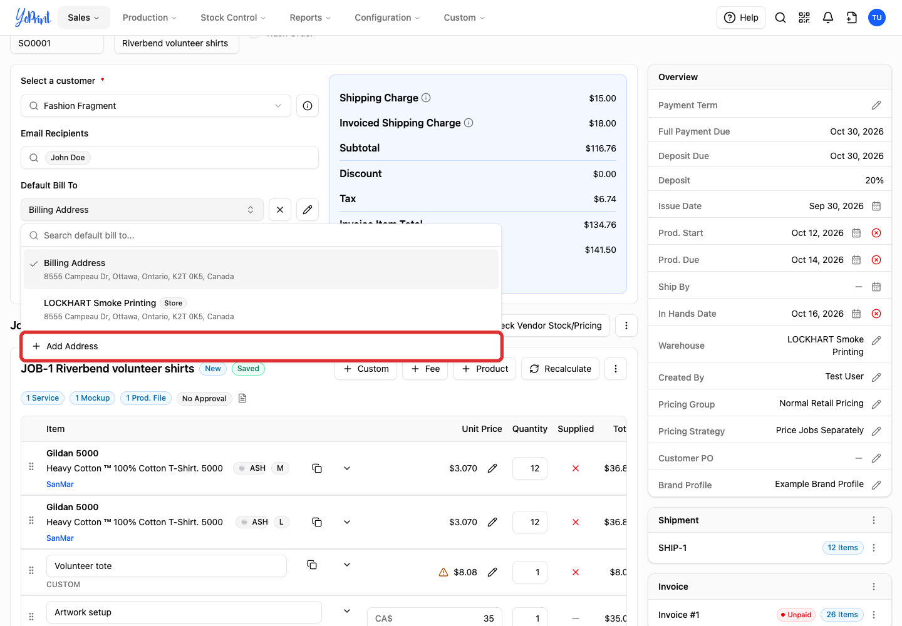Viewport: 902px width, 626px height.
Task: Toggle supplied X for Volunteer tote
Action: coord(576,572)
